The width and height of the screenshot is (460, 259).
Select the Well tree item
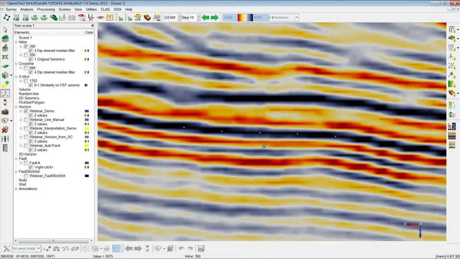(x=22, y=185)
